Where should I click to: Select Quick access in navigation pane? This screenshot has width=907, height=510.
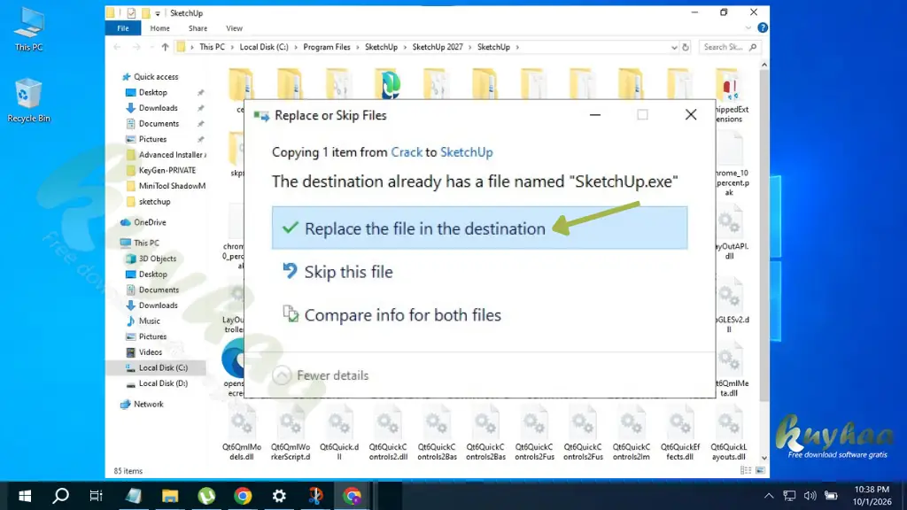pyautogui.click(x=156, y=76)
